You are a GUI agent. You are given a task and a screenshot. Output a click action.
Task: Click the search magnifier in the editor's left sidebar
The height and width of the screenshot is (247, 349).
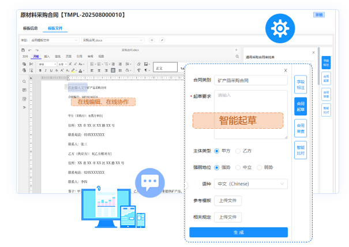24,82
